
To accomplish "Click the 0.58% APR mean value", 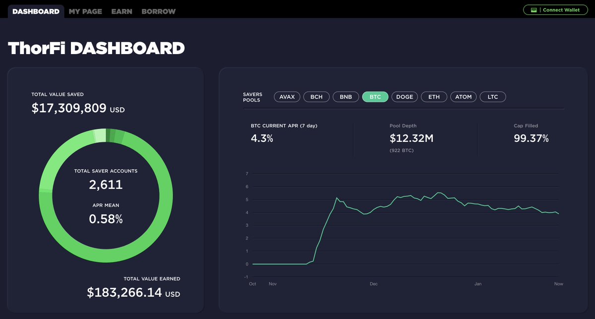I will 106,219.
